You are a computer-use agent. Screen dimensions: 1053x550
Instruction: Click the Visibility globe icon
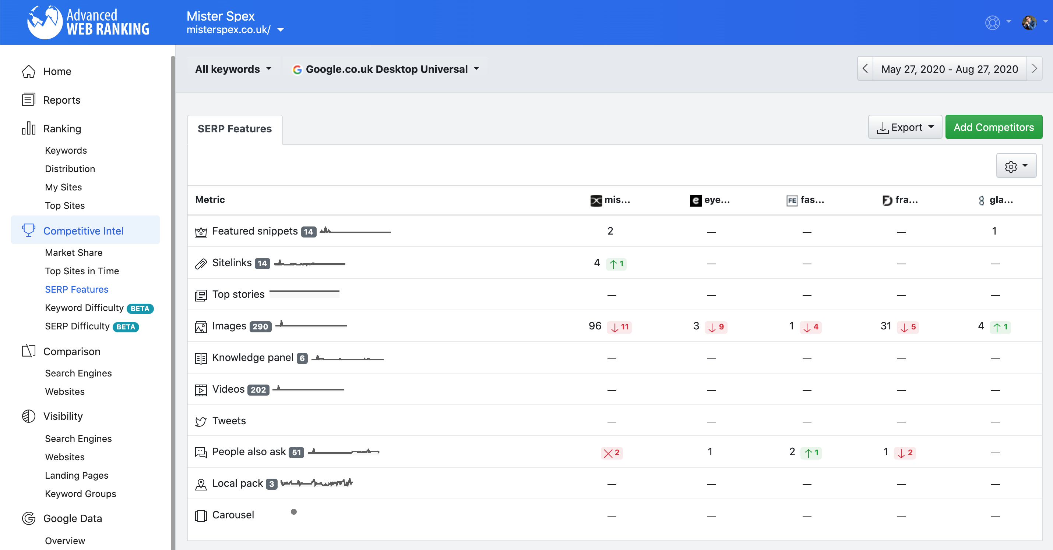[x=29, y=416]
